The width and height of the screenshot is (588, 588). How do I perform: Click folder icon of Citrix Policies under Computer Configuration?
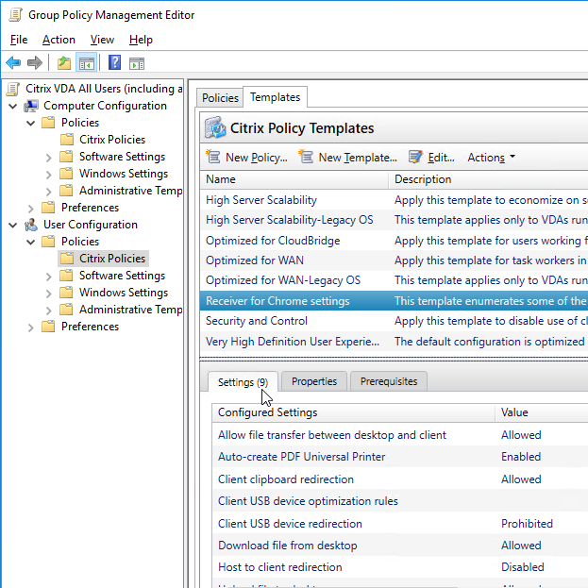click(x=67, y=140)
